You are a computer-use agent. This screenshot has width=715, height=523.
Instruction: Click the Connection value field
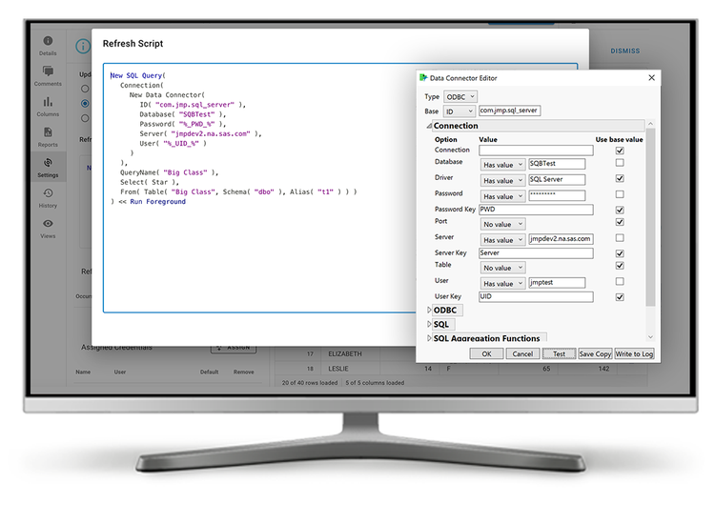[536, 151]
